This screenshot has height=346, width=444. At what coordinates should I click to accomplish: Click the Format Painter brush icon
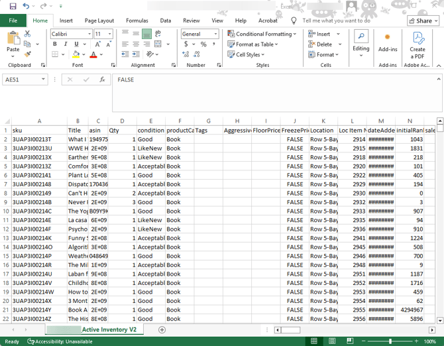click(27, 55)
